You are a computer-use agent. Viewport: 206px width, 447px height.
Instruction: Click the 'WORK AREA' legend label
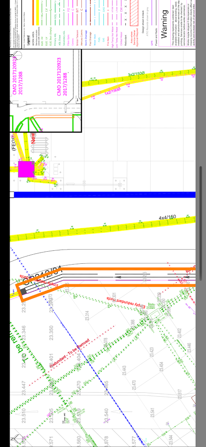pyautogui.click(x=33, y=37)
